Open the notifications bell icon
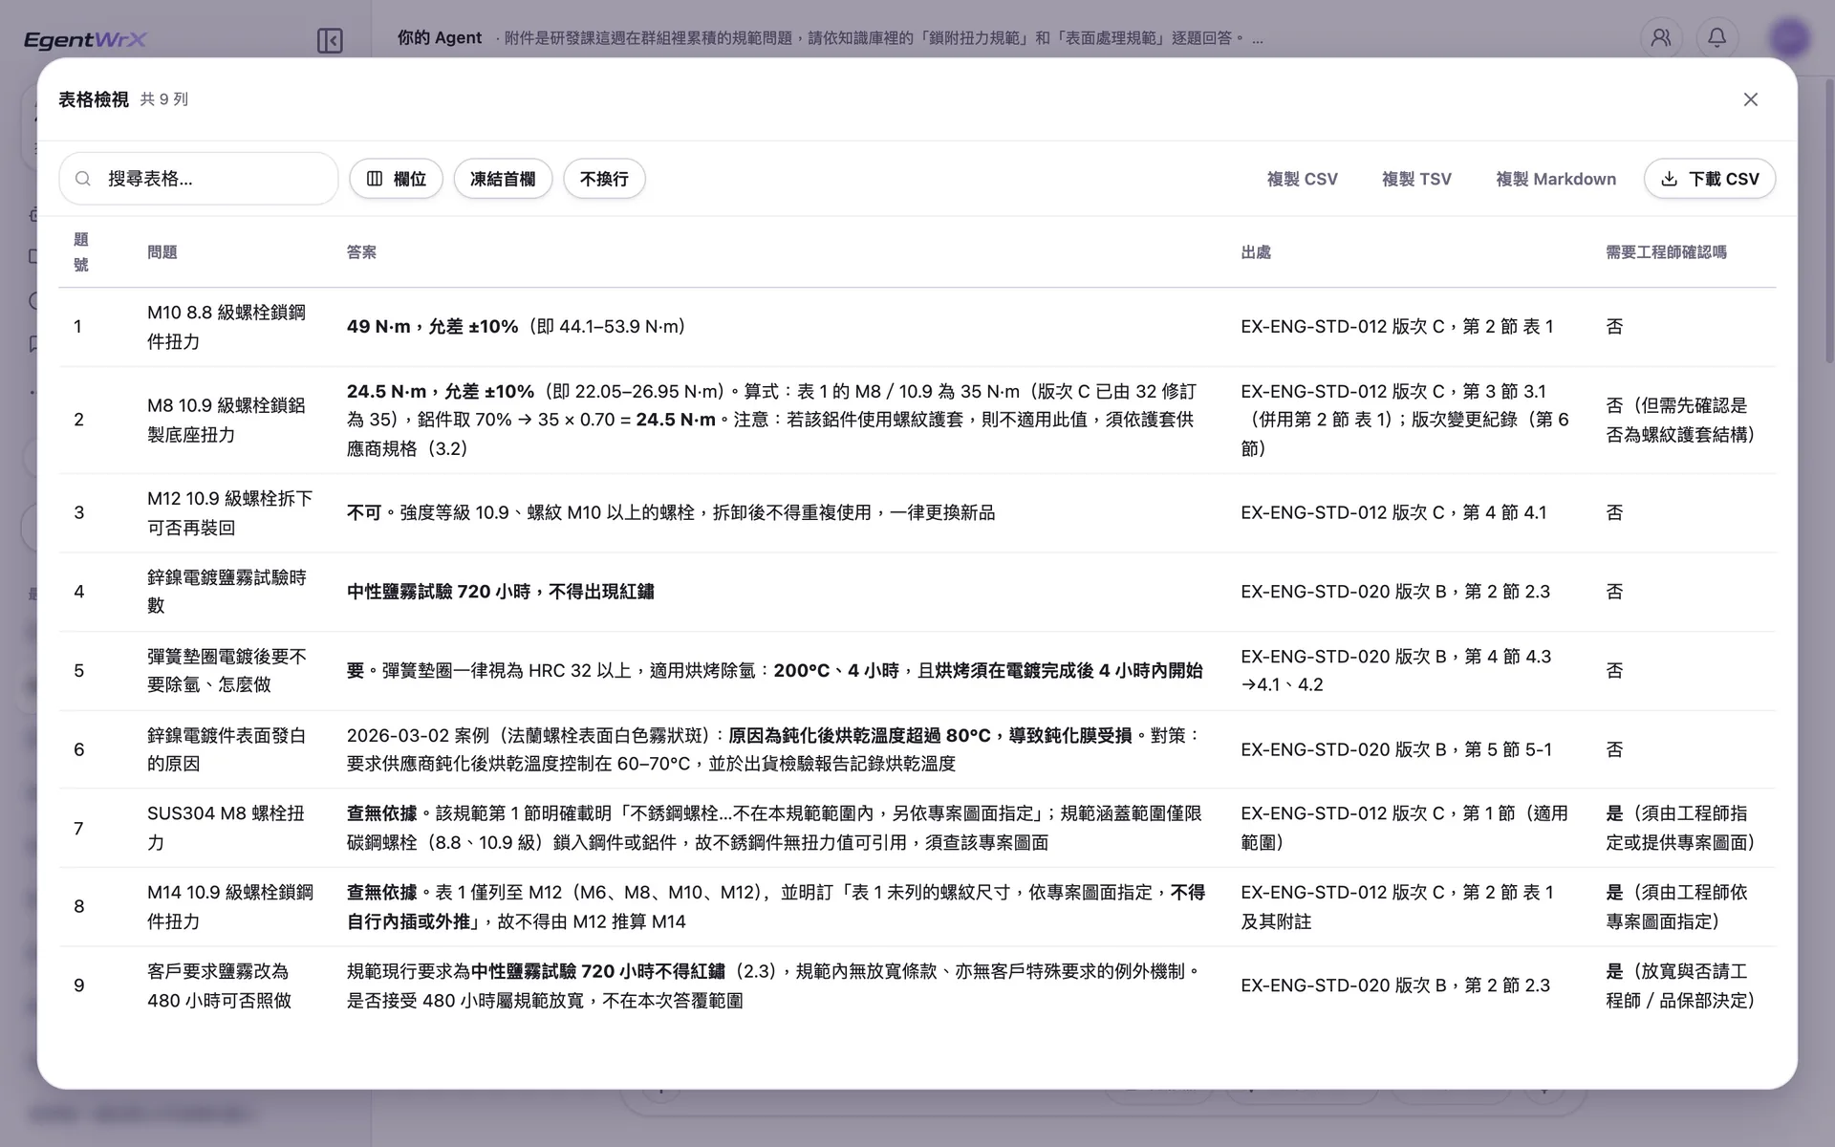The width and height of the screenshot is (1835, 1147). tap(1716, 37)
